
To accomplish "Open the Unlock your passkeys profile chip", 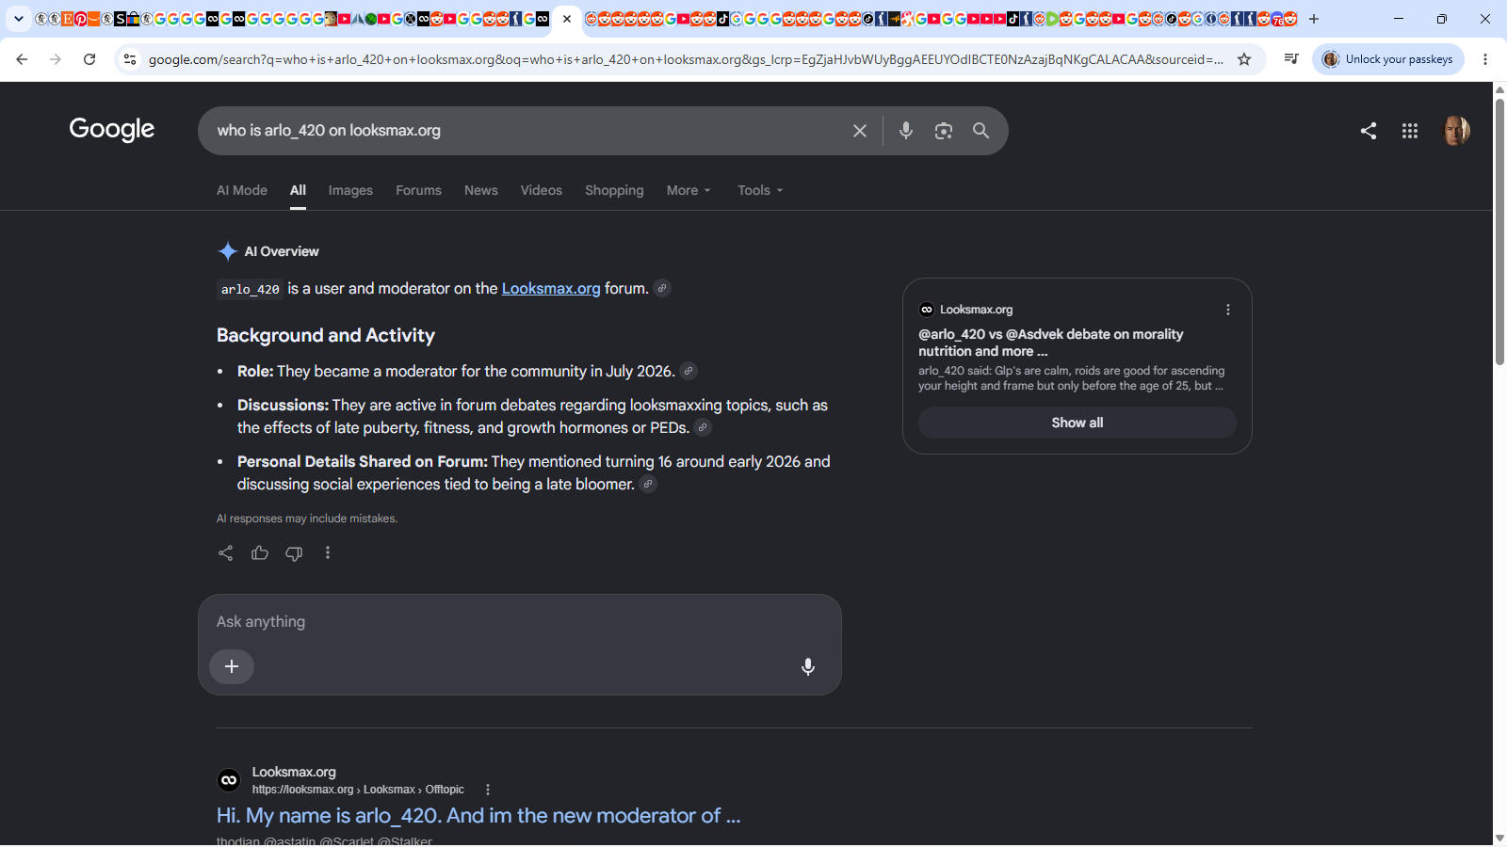I will pyautogui.click(x=1388, y=59).
